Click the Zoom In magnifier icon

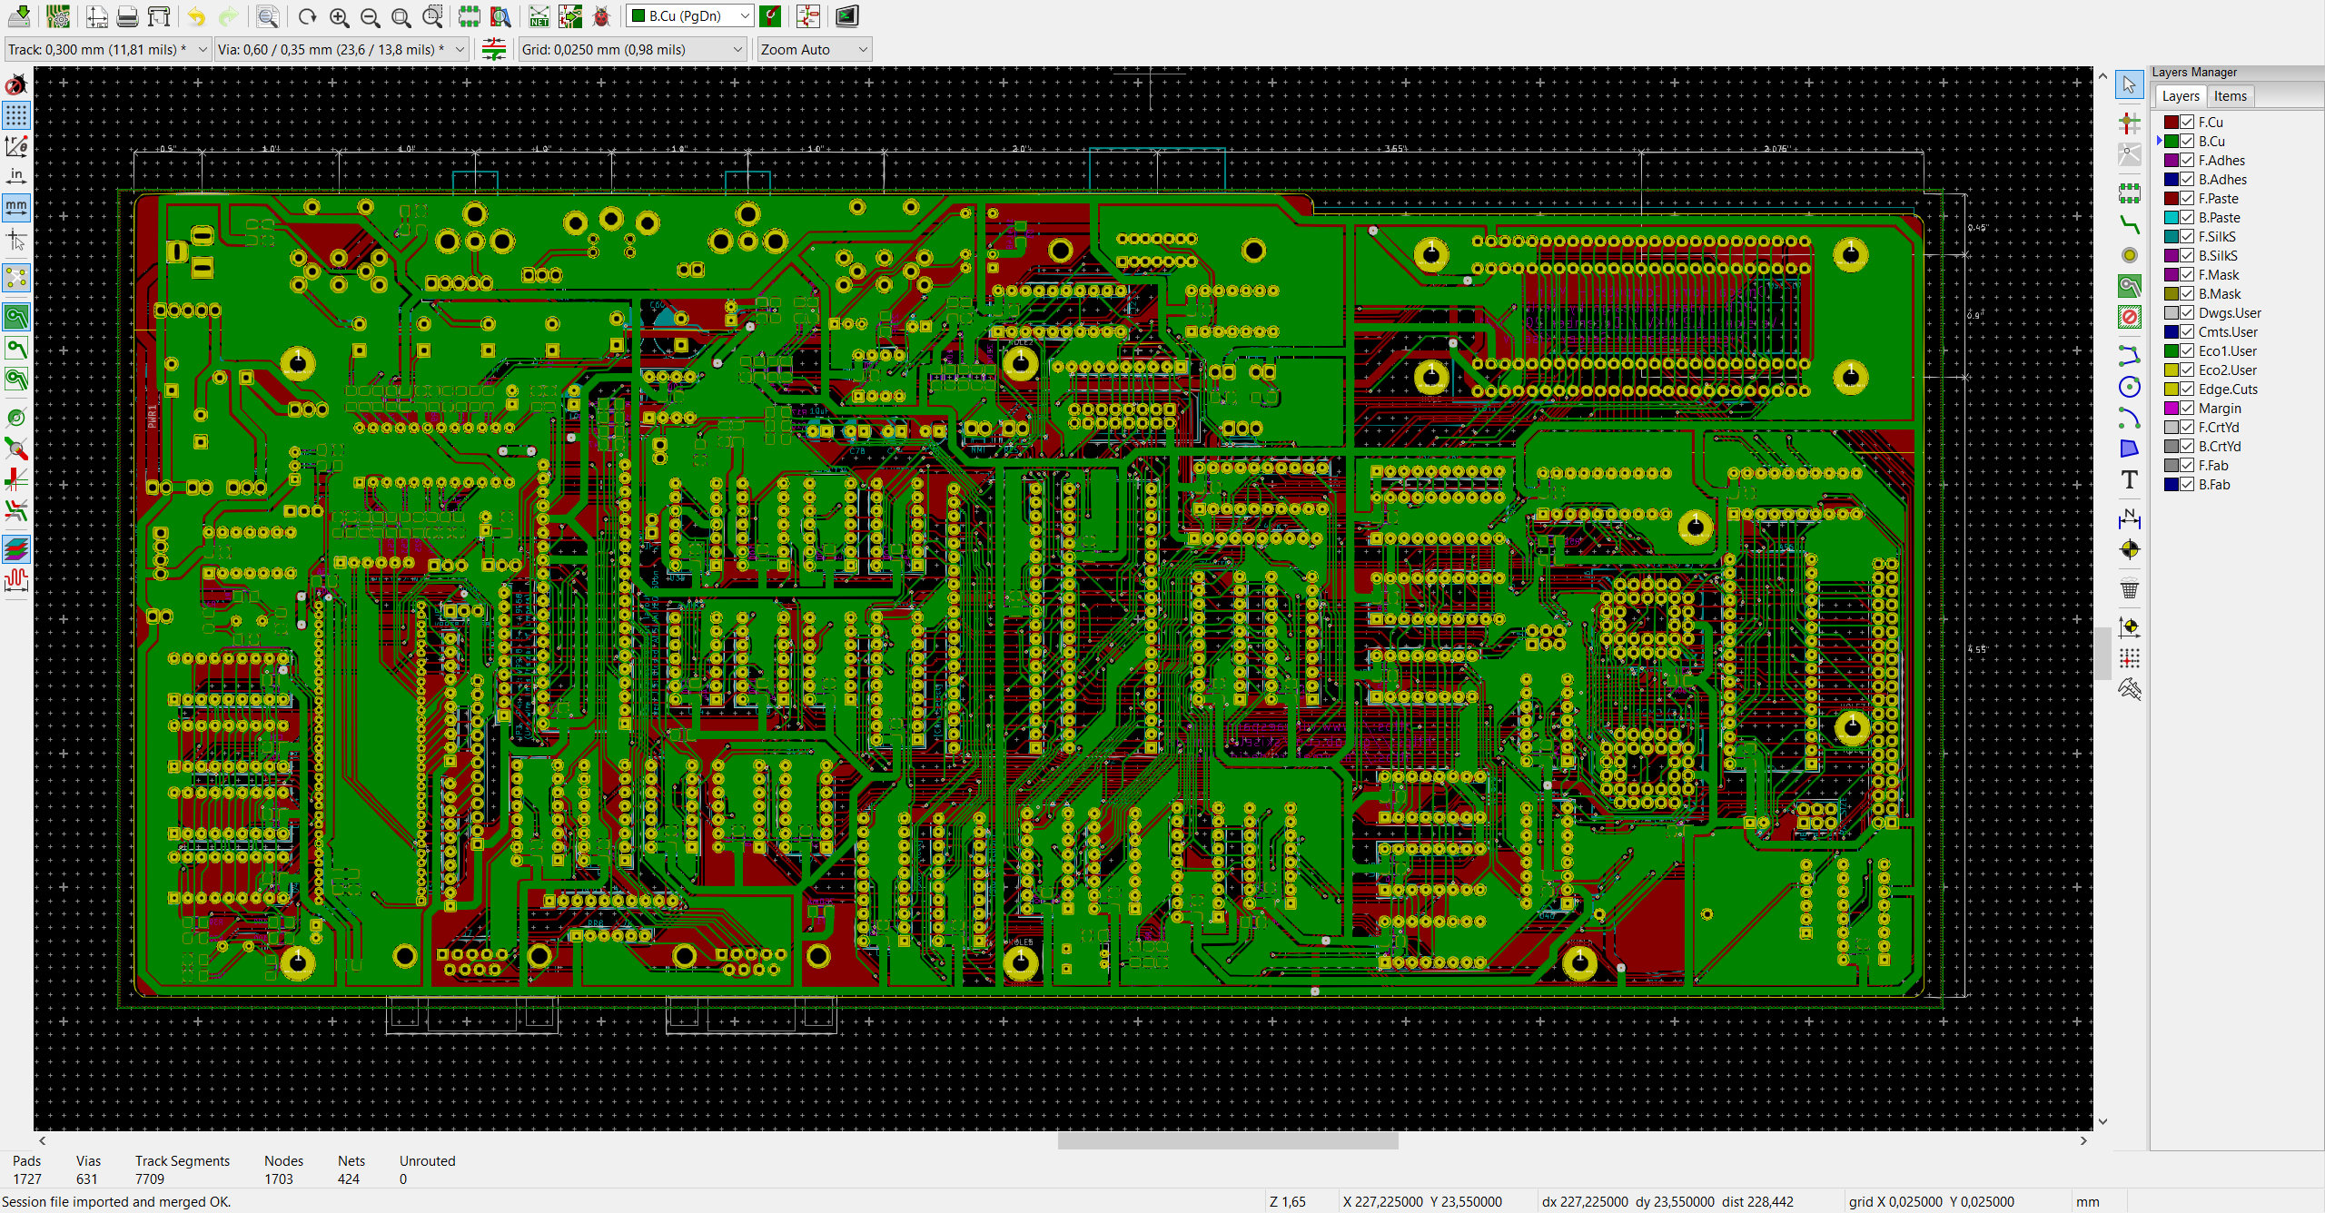(x=339, y=16)
